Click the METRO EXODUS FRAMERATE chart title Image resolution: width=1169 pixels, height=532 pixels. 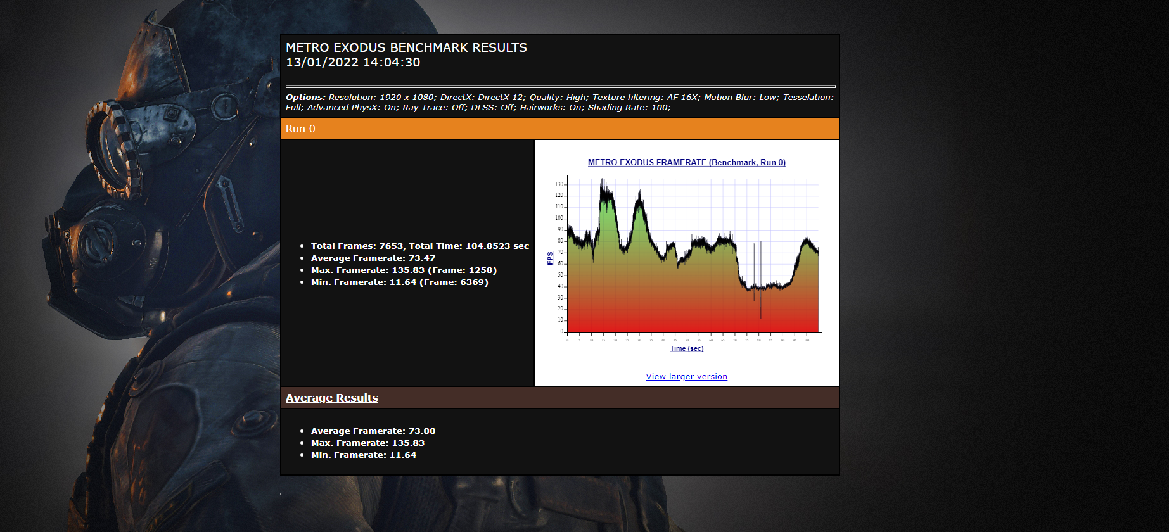[x=686, y=163]
